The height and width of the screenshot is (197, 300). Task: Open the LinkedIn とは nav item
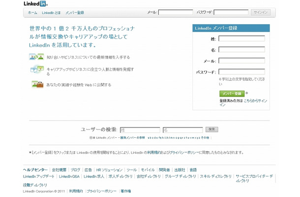[x=51, y=13]
